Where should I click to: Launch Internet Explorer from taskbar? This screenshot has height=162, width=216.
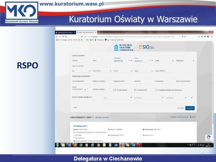pos(92,145)
